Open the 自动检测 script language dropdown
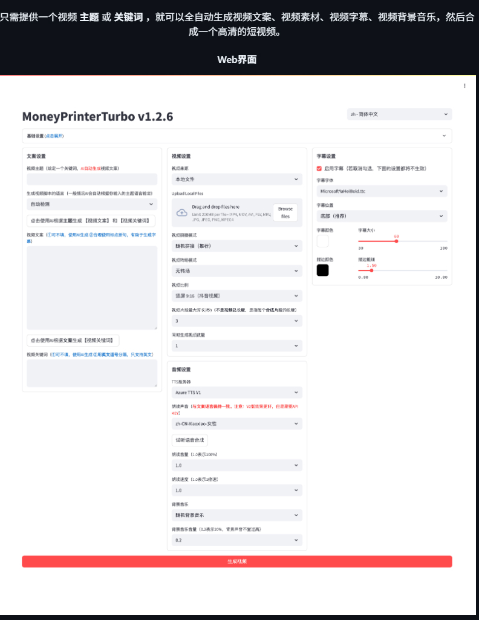The width and height of the screenshot is (479, 620). click(x=92, y=204)
